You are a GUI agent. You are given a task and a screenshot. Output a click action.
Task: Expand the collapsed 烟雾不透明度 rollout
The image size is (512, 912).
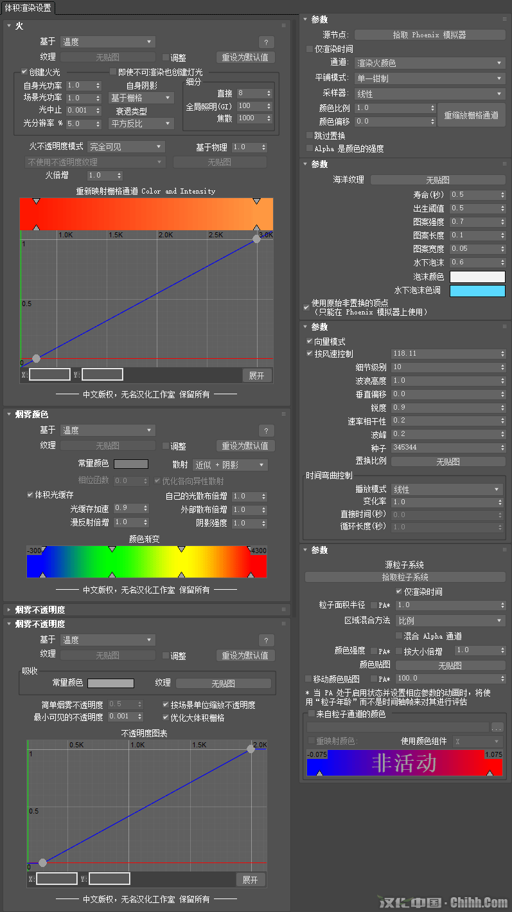9,609
